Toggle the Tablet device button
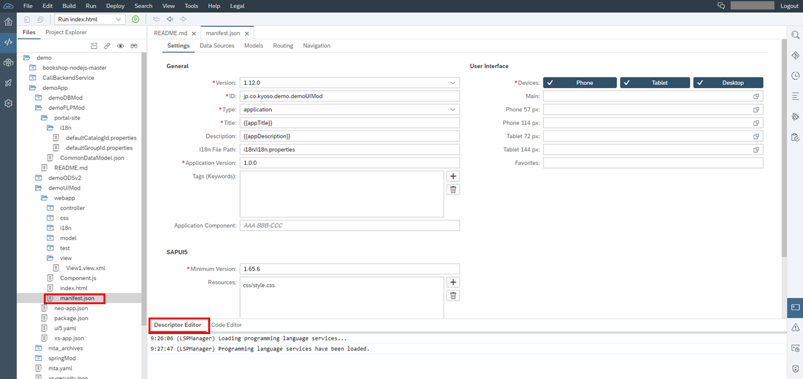Screen dimensions: 803x379 tap(655, 82)
